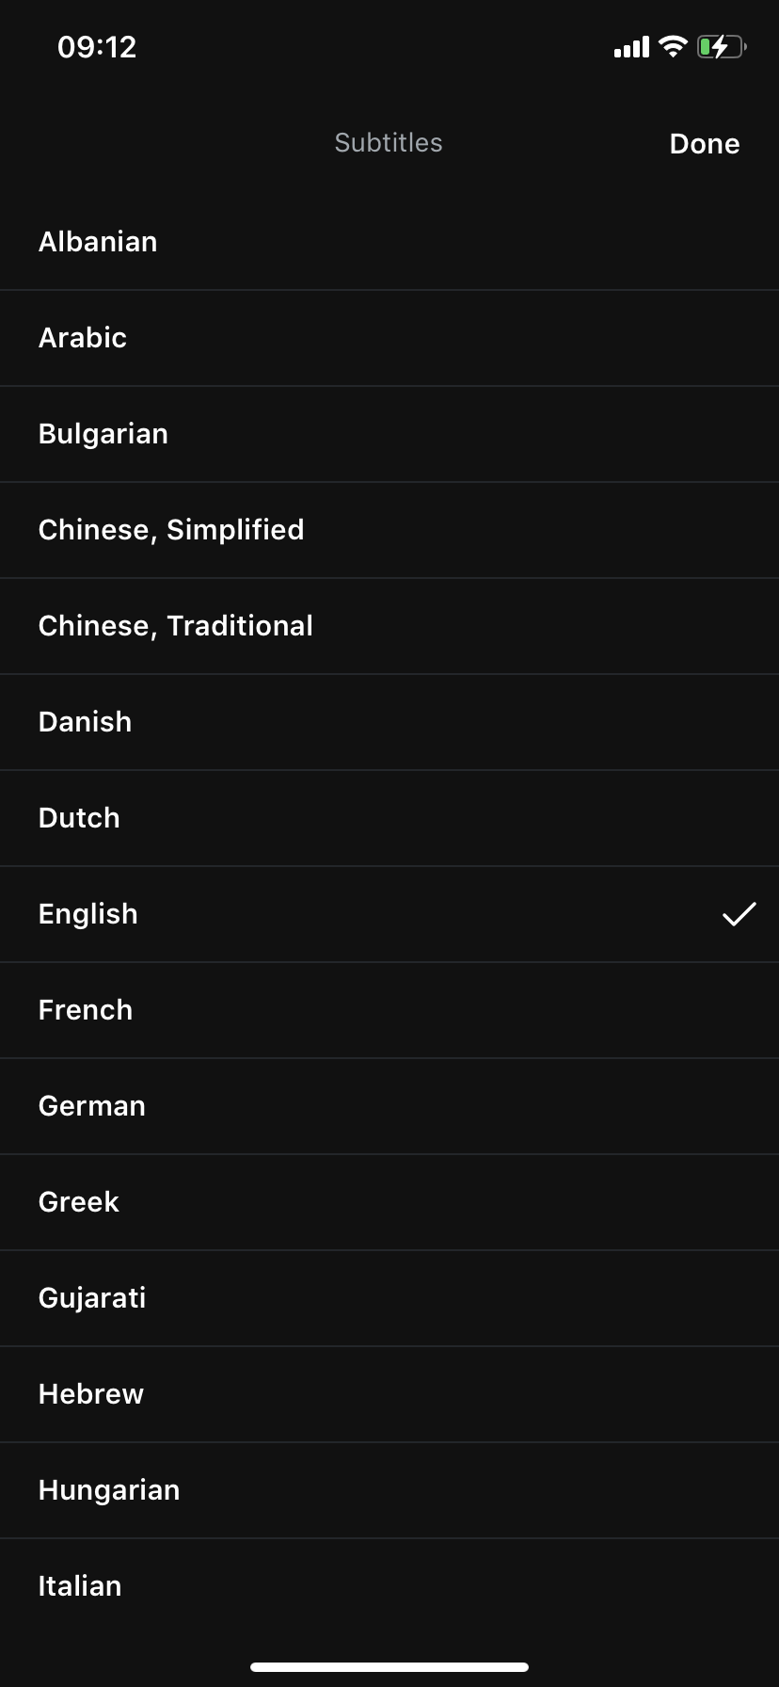Choose Greek subtitles

pos(389,1202)
